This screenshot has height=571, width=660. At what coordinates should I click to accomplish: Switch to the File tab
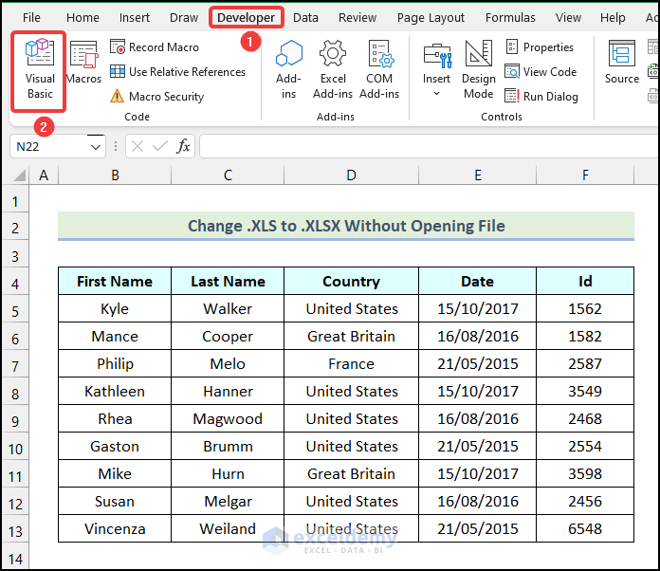coord(31,18)
